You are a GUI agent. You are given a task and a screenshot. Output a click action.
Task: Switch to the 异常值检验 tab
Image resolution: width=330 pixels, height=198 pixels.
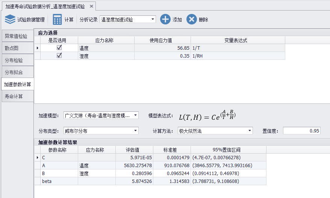pyautogui.click(x=18, y=36)
